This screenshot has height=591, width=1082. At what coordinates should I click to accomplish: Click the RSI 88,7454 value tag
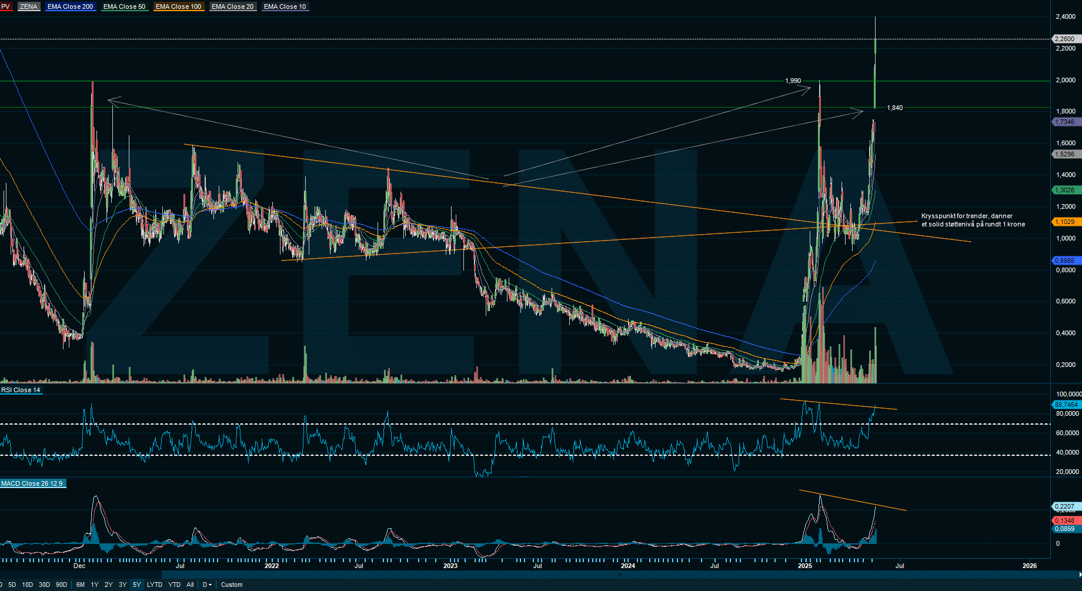click(x=1066, y=405)
